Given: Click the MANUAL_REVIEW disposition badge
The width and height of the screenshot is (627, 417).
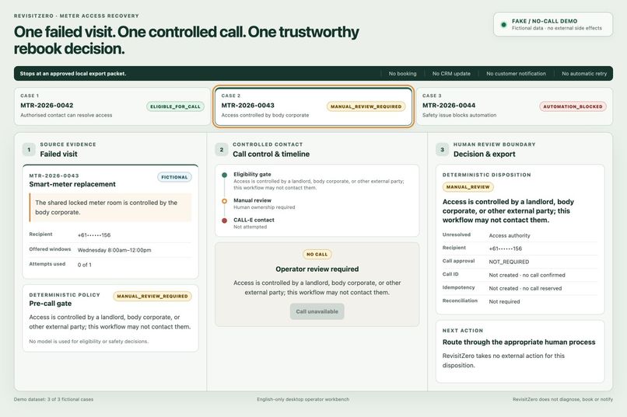Looking at the screenshot, I should 468,186.
